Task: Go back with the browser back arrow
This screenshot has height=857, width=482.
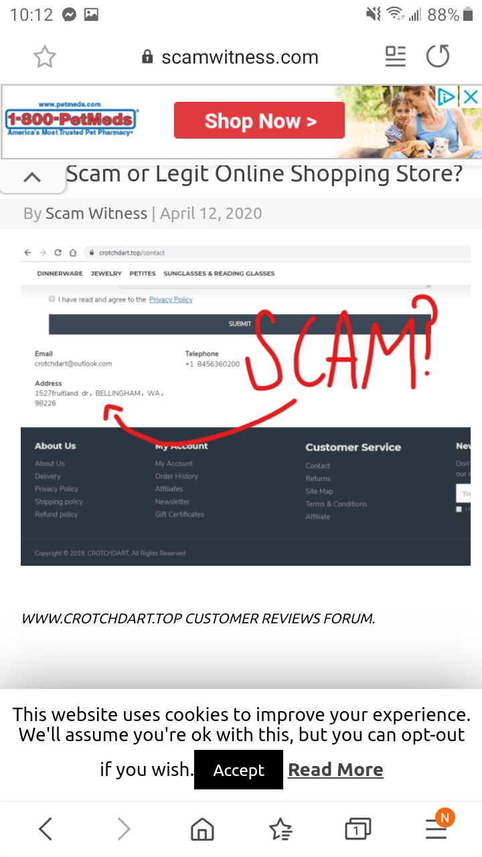Action: tap(46, 830)
